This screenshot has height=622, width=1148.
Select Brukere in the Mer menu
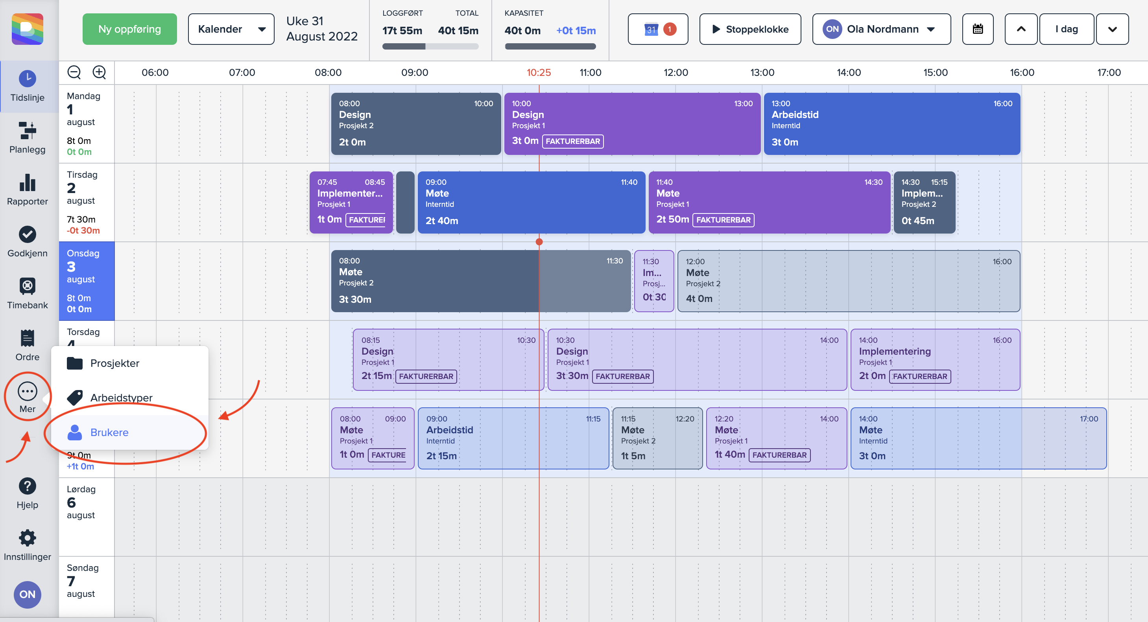(x=109, y=432)
